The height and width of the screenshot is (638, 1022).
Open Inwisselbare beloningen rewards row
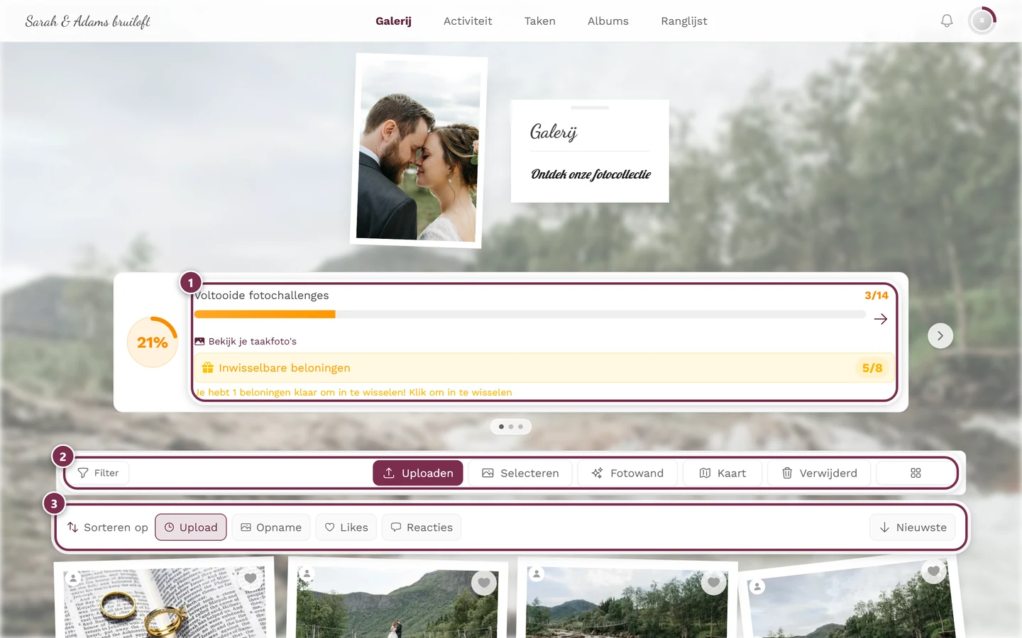pyautogui.click(x=544, y=368)
